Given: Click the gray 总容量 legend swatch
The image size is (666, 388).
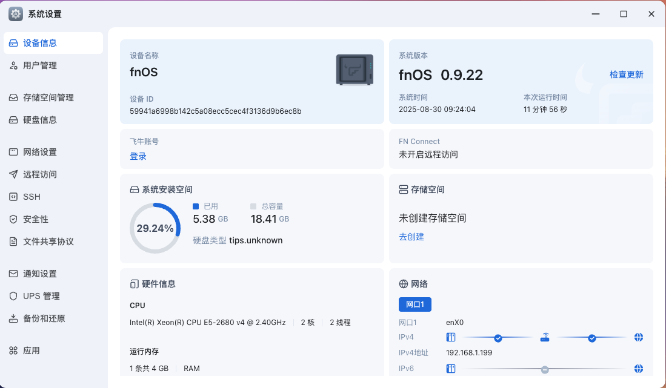Looking at the screenshot, I should pyautogui.click(x=253, y=206).
